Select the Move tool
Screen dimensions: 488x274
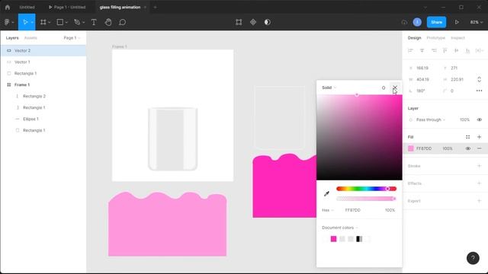tap(25, 22)
